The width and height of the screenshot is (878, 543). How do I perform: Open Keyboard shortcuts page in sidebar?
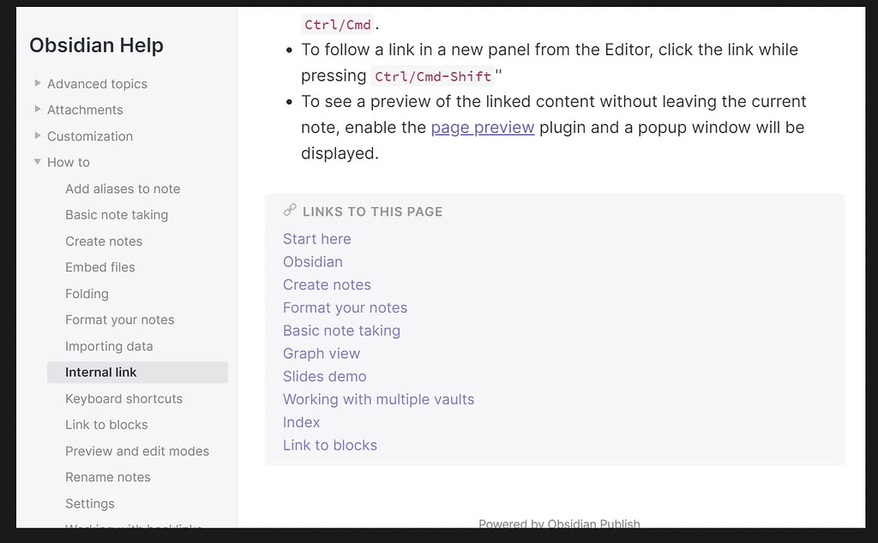point(123,398)
